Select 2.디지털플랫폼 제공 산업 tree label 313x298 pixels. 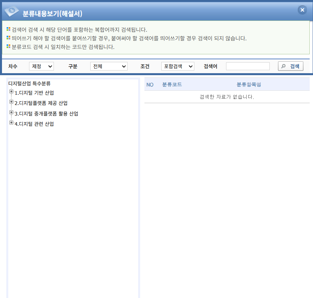point(41,103)
